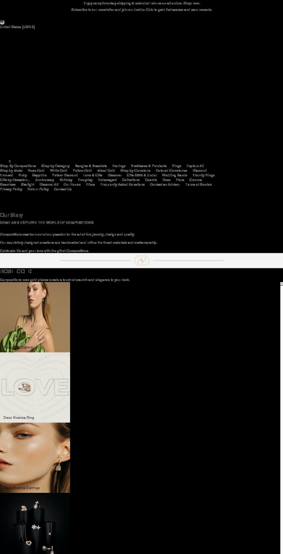Viewport: 283px width, 554px height.
Task: Open the jewelry display stands image card
Action: click(x=35, y=523)
